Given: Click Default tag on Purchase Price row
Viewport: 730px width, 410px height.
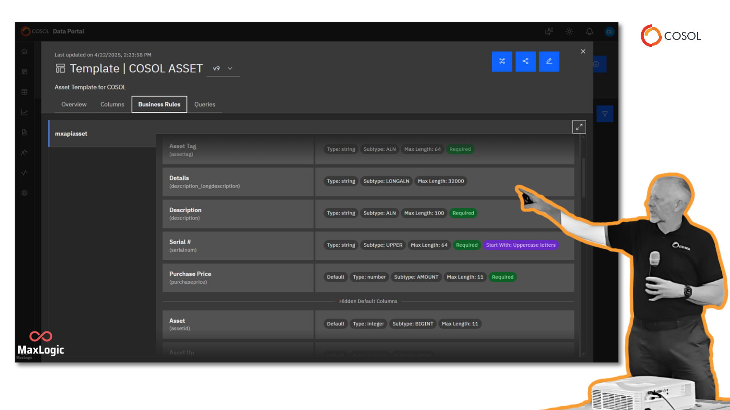Looking at the screenshot, I should coord(335,277).
